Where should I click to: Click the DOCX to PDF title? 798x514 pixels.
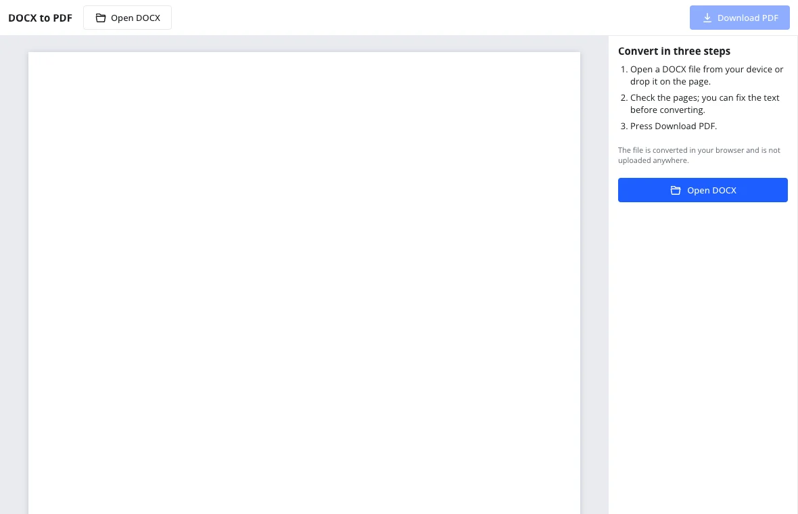pos(40,18)
